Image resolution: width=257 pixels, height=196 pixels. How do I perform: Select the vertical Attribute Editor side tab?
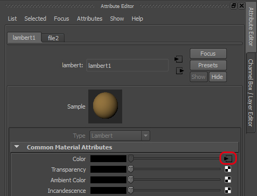tap(251, 27)
